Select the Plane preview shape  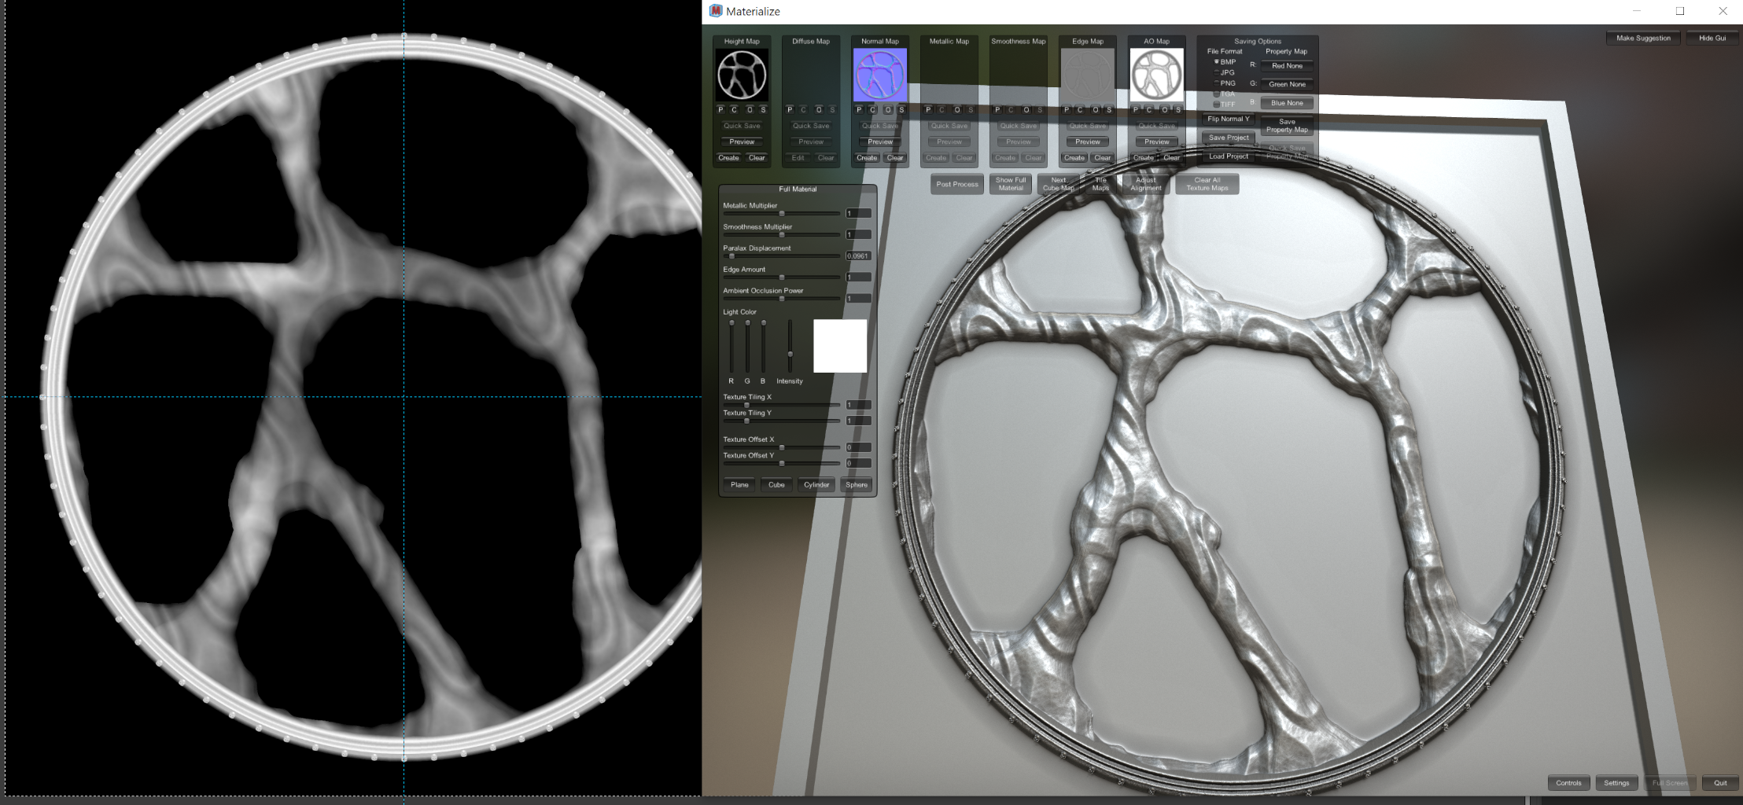pyautogui.click(x=739, y=485)
